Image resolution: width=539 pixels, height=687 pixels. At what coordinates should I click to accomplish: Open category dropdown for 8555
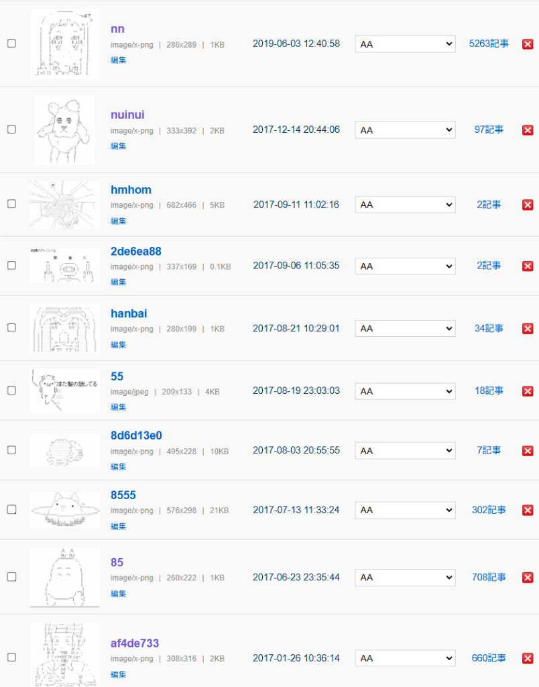point(405,511)
